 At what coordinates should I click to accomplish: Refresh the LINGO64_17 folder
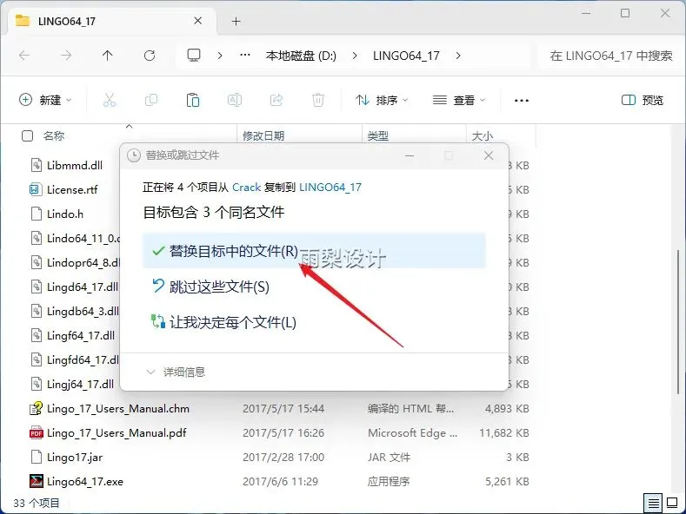pyautogui.click(x=150, y=56)
